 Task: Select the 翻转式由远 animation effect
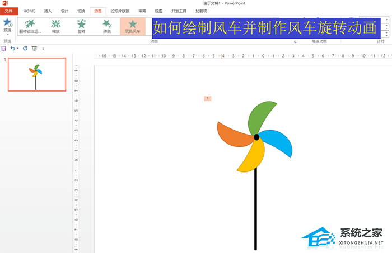coord(30,26)
